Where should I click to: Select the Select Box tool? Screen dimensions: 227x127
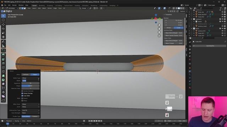point(3,16)
